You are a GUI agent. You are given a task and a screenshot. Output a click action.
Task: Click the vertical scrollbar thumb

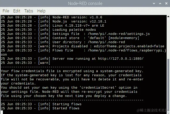point(168,85)
